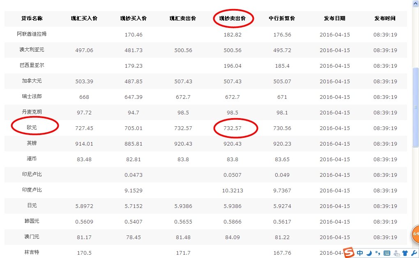Click the 10.3213 Indian rupee value
The height and width of the screenshot is (258, 419).
click(233, 191)
